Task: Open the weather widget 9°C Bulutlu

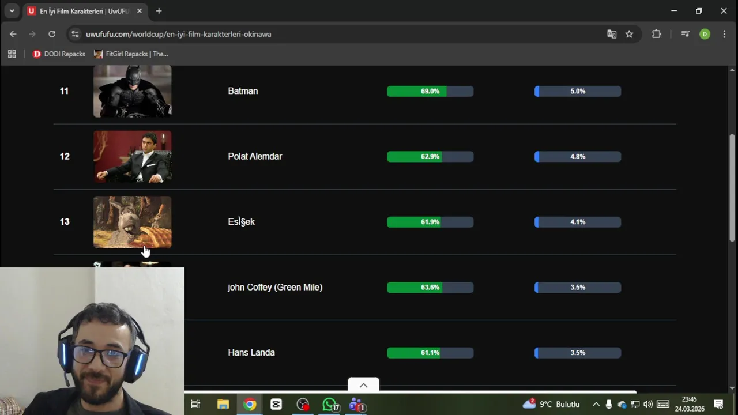Action: click(x=551, y=404)
